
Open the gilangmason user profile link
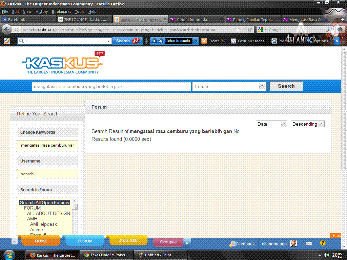274,244
